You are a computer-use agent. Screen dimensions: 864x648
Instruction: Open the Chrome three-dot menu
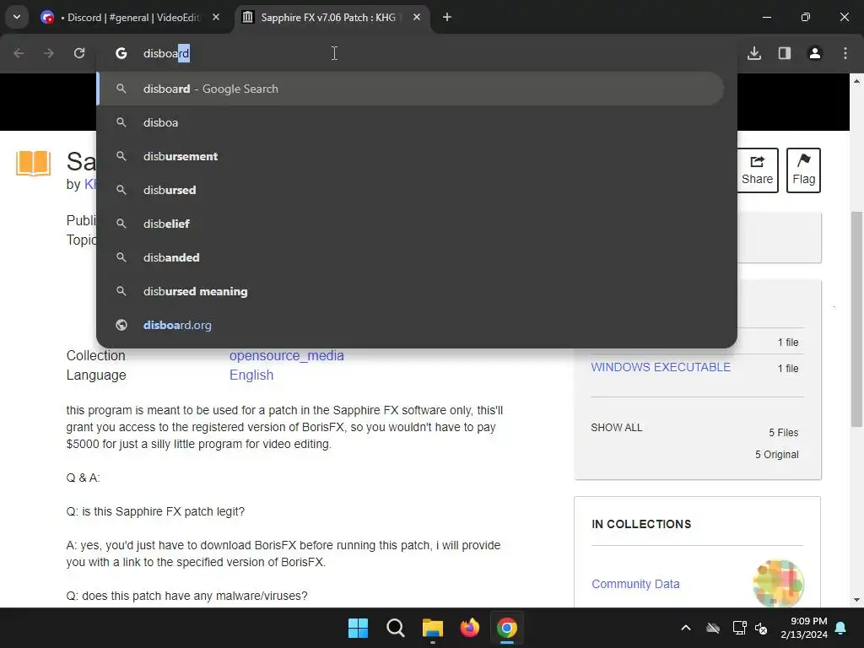[x=845, y=53]
